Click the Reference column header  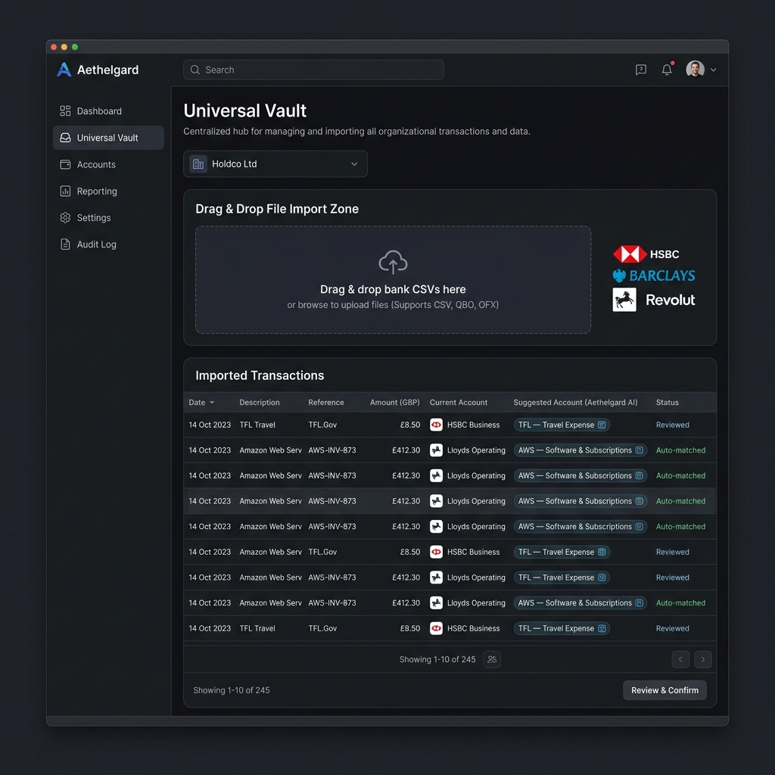[x=326, y=403]
